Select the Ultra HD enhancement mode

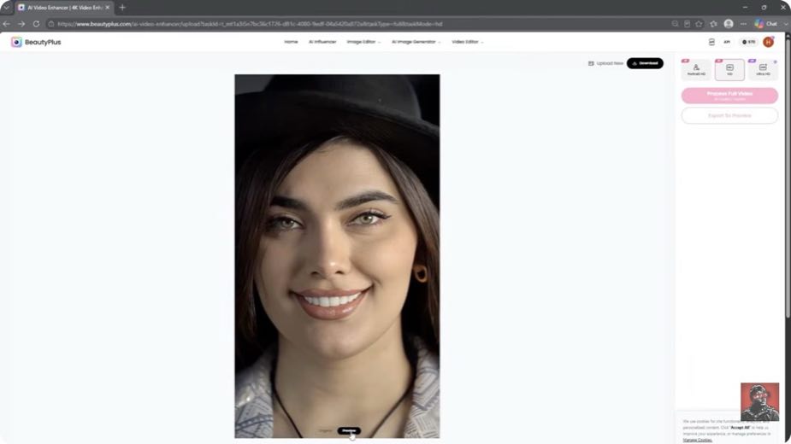click(763, 69)
